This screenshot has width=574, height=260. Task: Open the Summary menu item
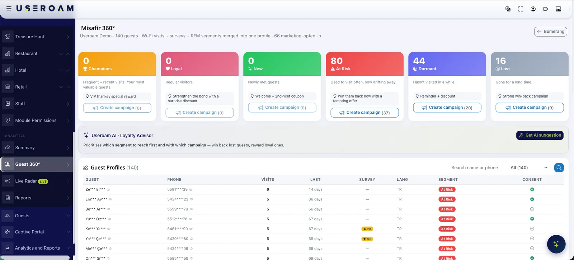[x=37, y=147]
